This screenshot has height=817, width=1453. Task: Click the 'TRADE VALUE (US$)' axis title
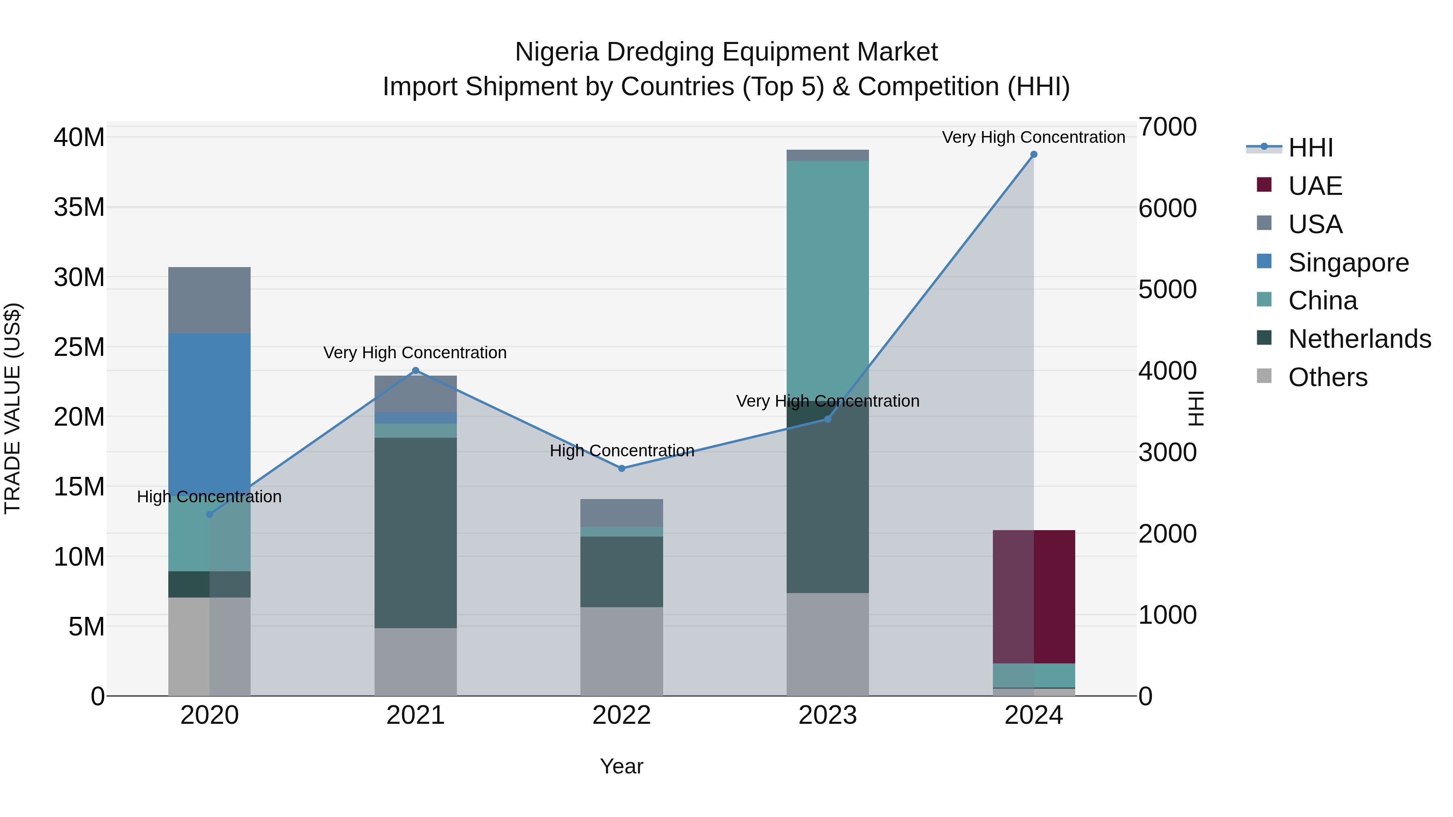[13, 408]
